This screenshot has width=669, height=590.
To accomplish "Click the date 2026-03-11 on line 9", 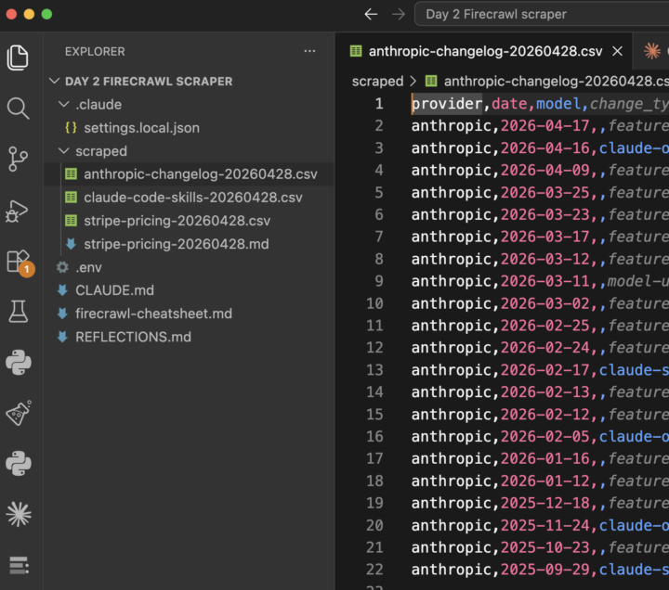I will coord(544,281).
